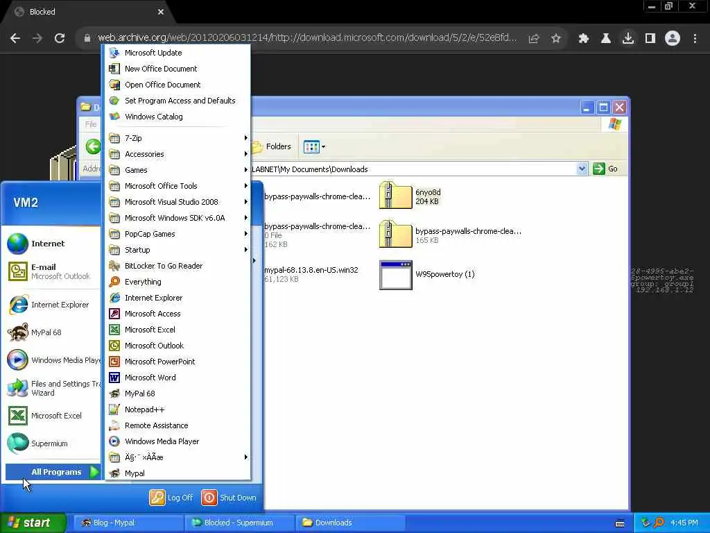Open browser three-dot menu
This screenshot has width=710, height=533.
(x=695, y=38)
